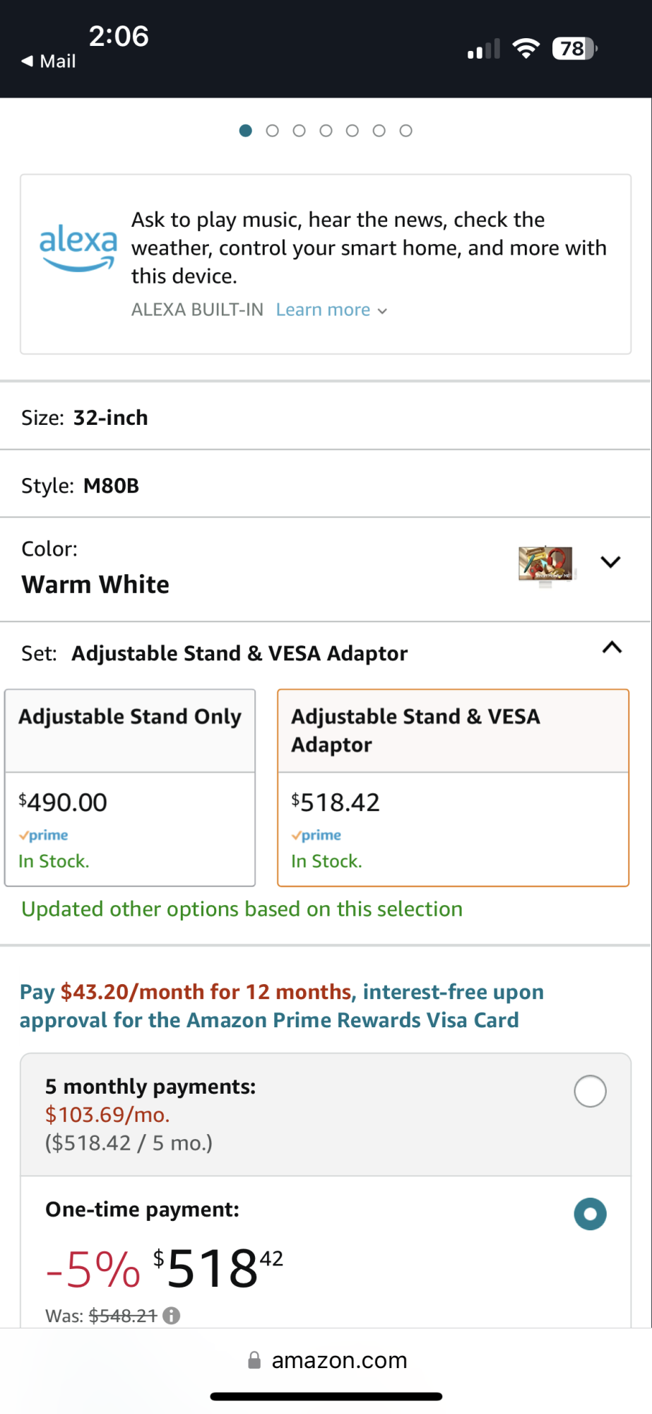Collapse the Set options section
The height and width of the screenshot is (1414, 652).
tap(612, 648)
